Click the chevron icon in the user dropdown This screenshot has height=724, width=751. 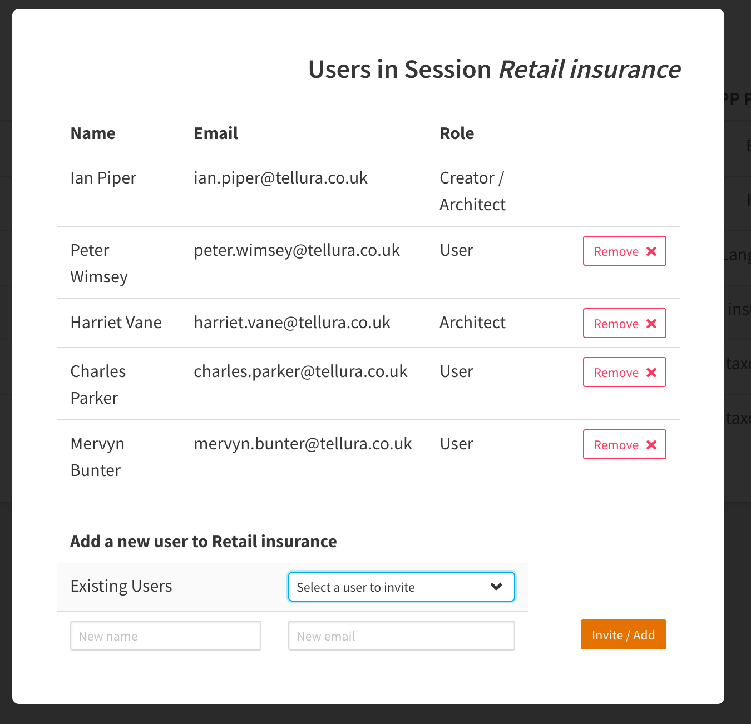[497, 587]
